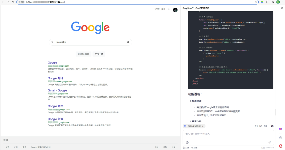Open DeepSider chat history clock icon

[265, 126]
